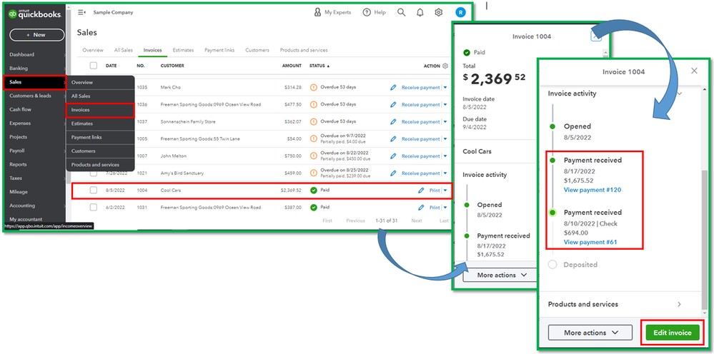Viewport: 714px width, 354px height.
Task: Switch to the All Sales tab
Action: [x=124, y=50]
